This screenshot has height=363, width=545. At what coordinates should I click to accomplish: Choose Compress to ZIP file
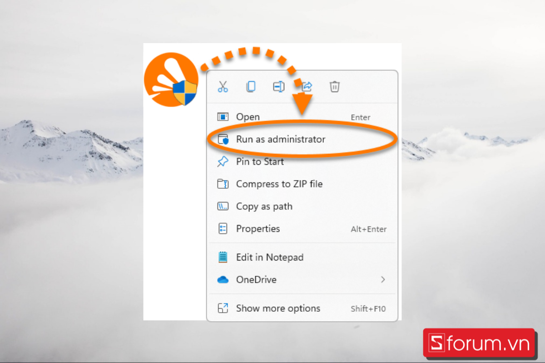click(302, 184)
